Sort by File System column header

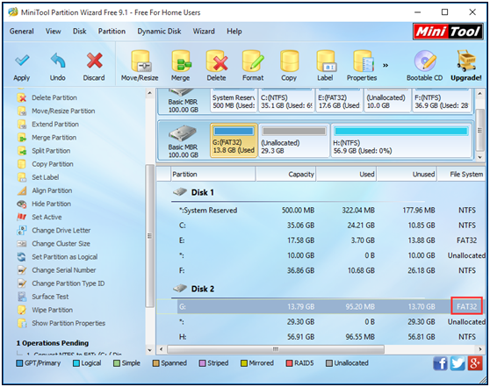pos(461,175)
